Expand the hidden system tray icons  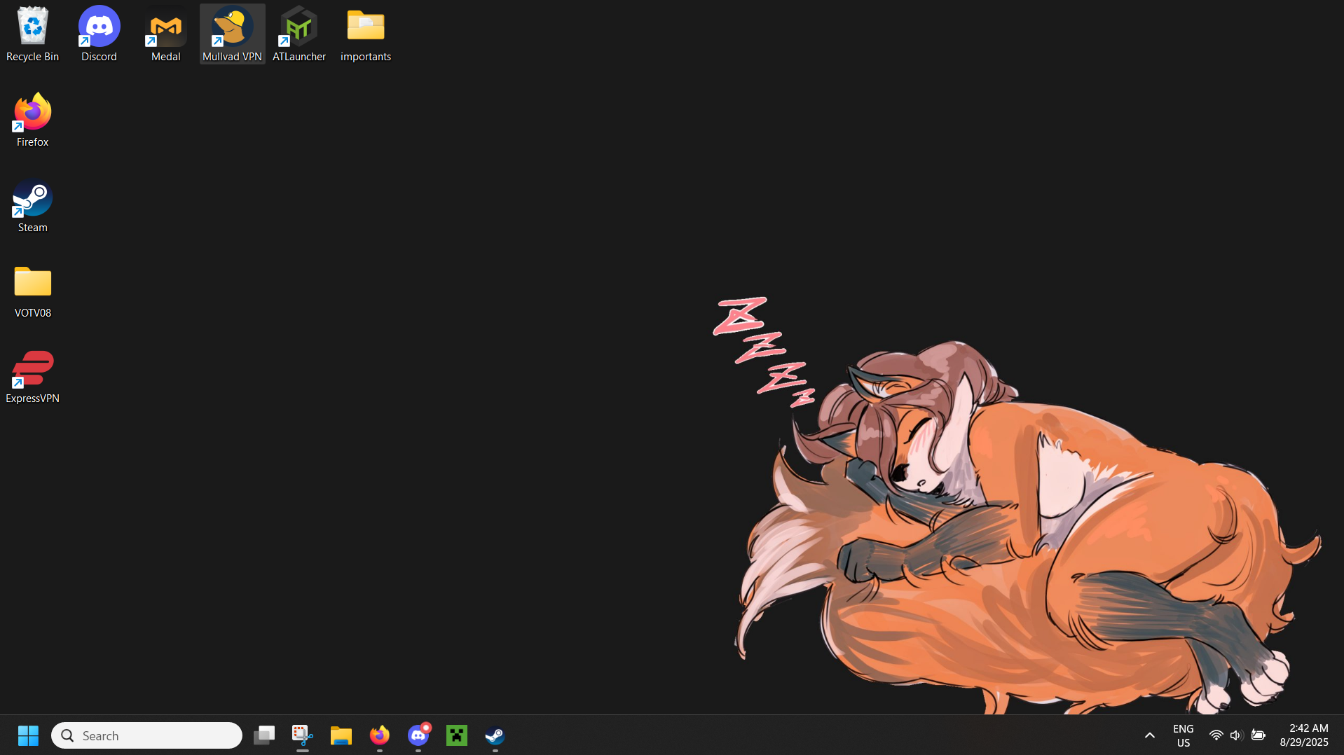tap(1150, 735)
